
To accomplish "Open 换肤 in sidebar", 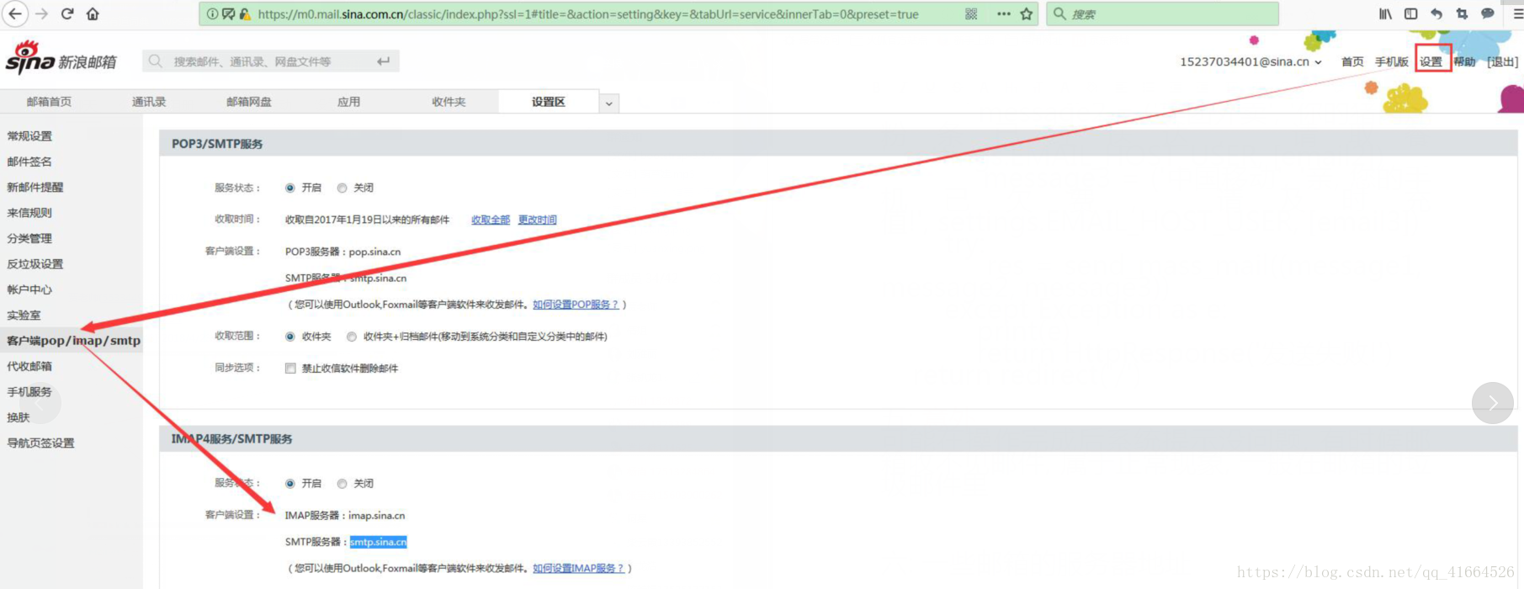I will click(x=19, y=417).
